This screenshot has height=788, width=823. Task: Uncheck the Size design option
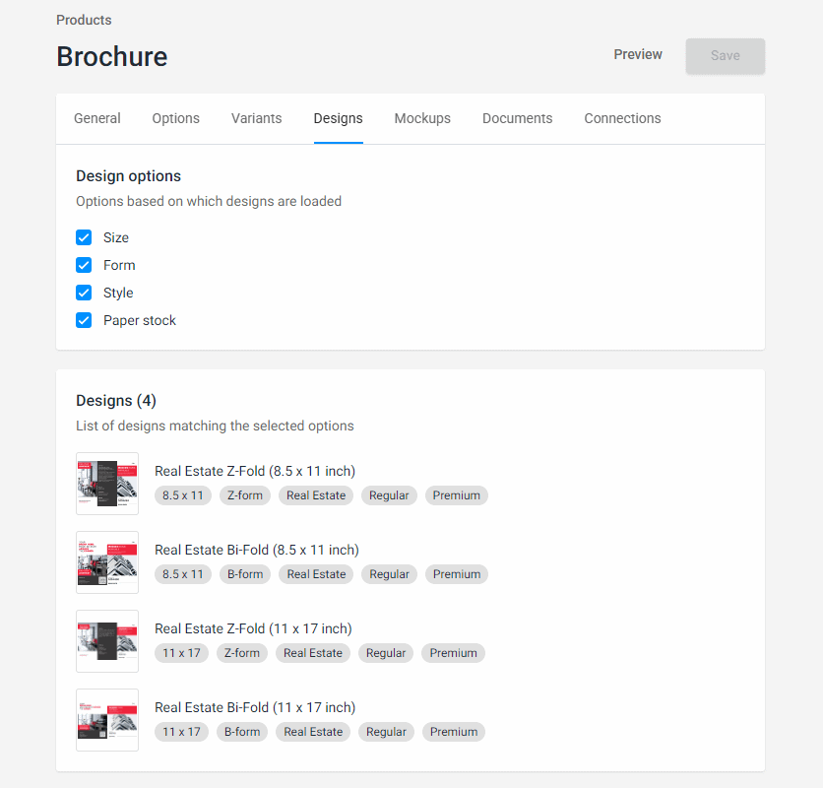[84, 237]
